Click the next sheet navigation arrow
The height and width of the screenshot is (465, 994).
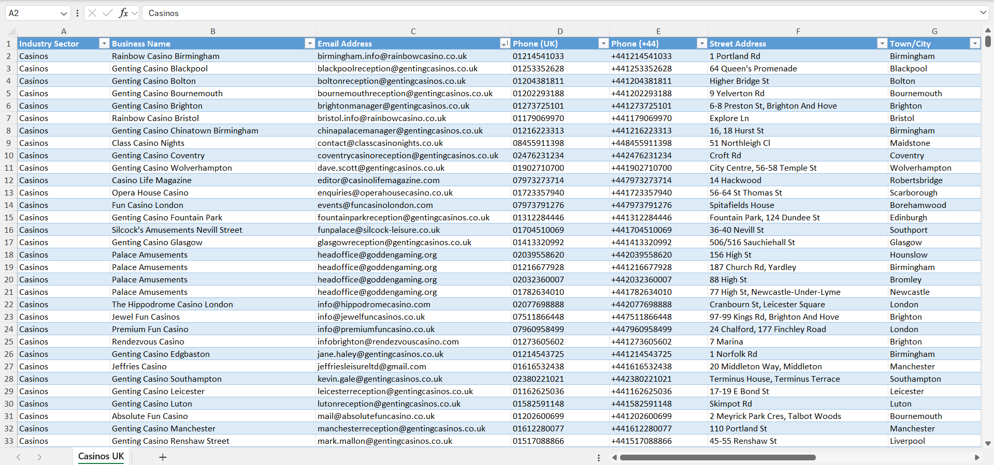tap(39, 457)
